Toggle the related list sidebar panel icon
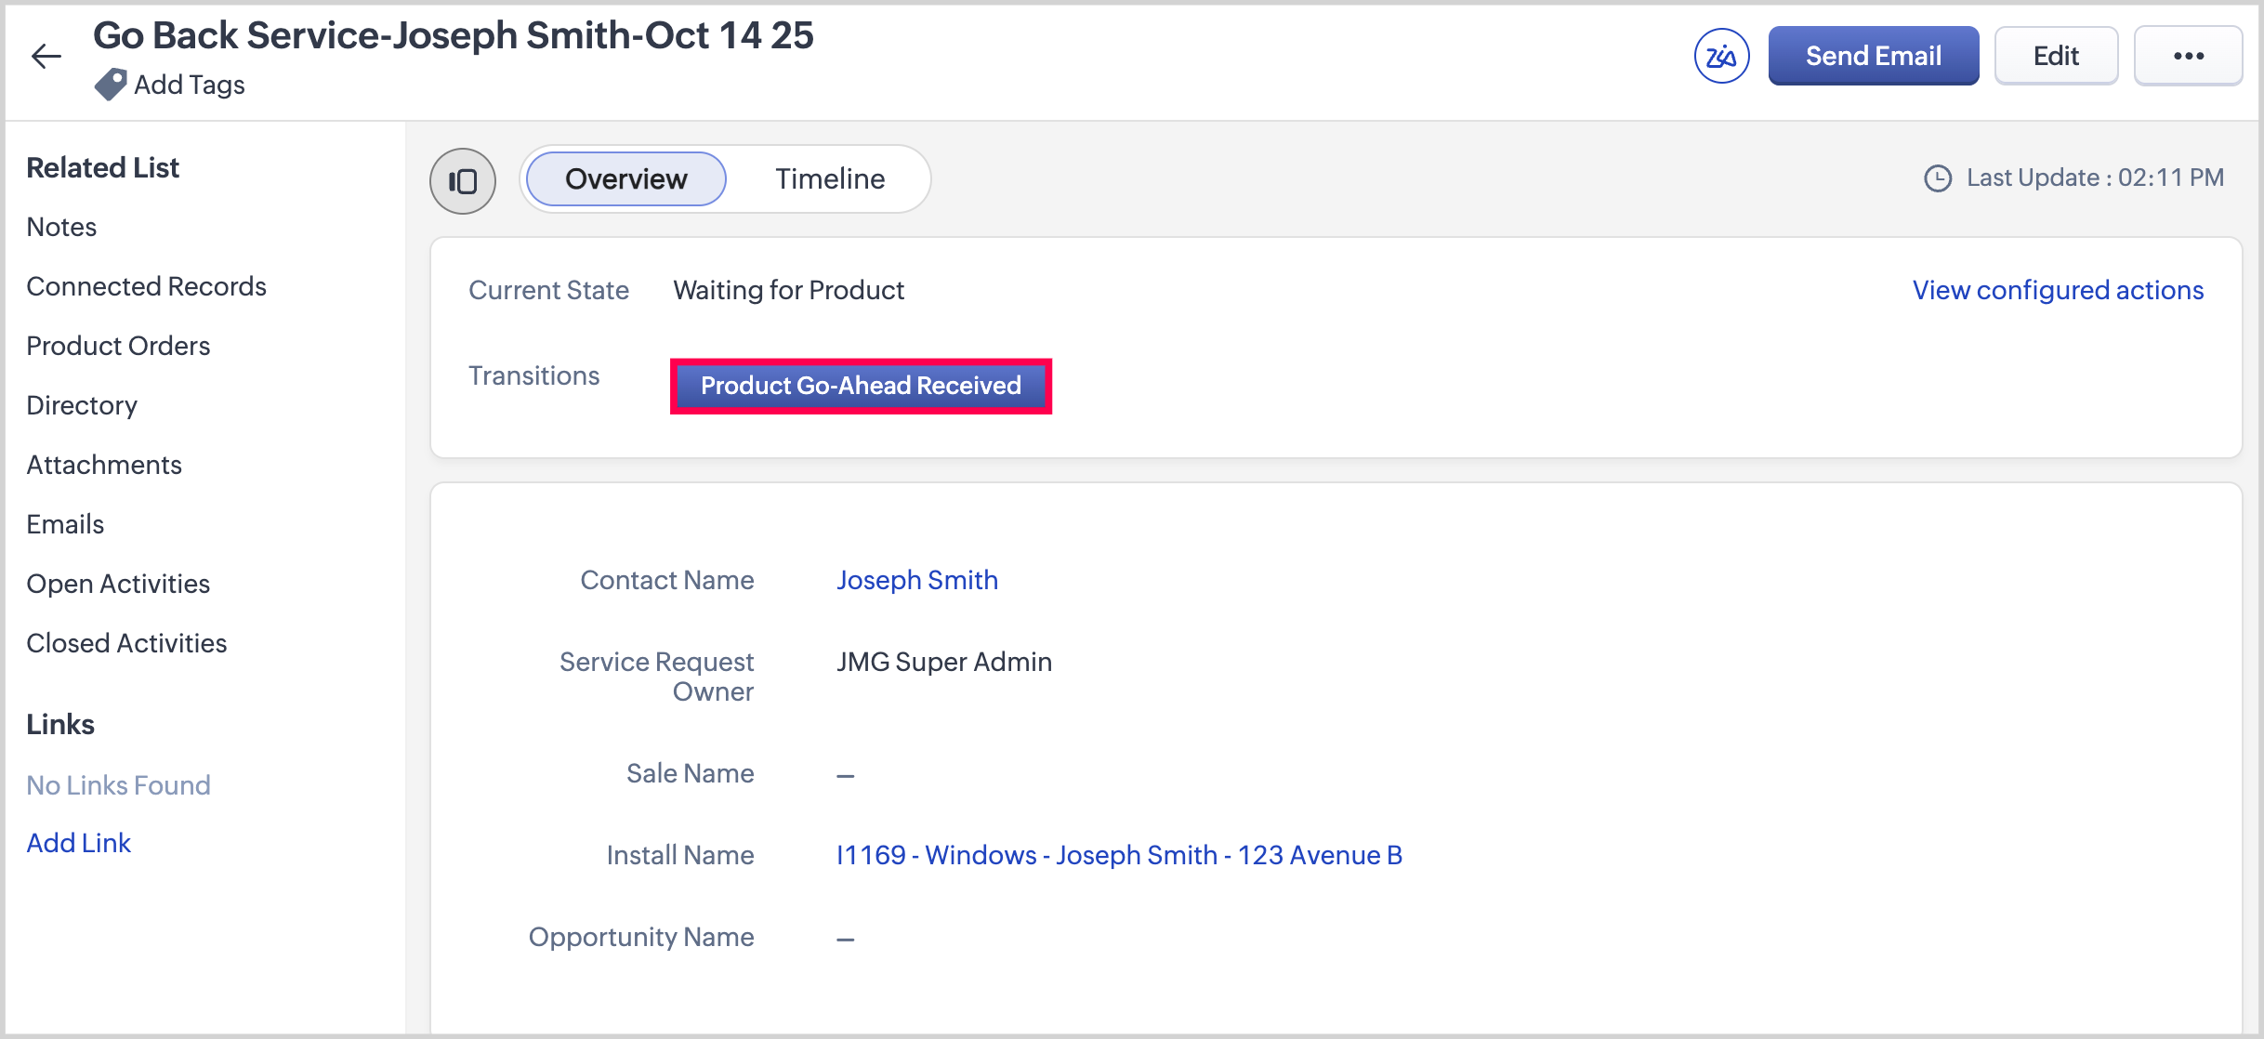2264x1039 pixels. [463, 181]
